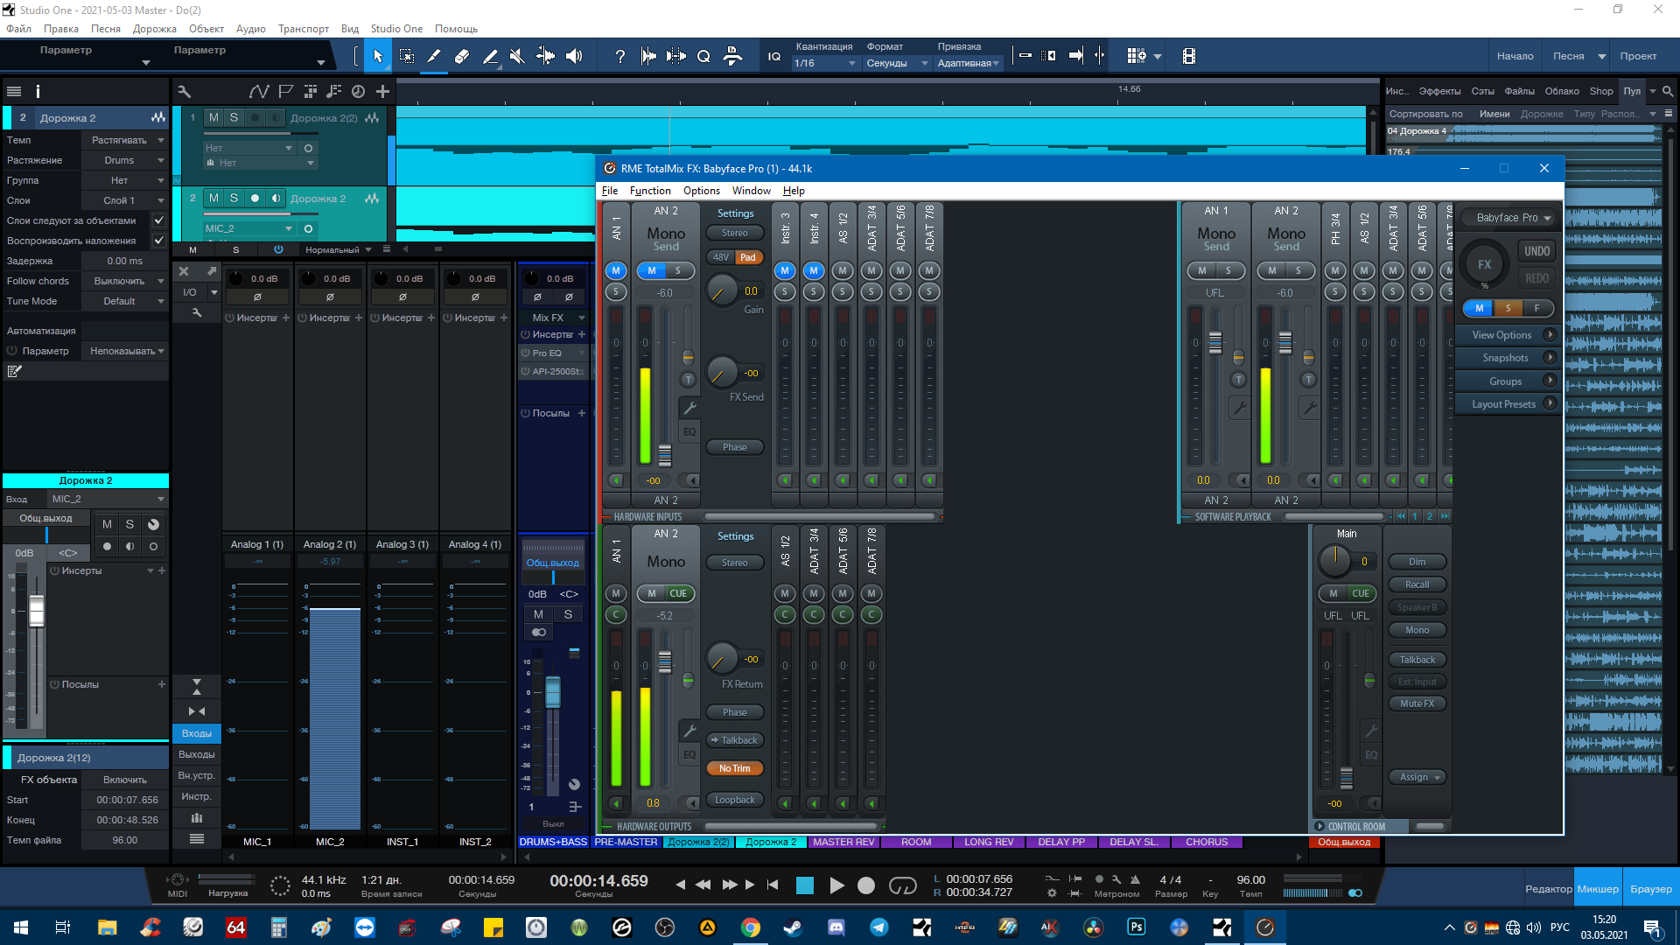Viewport: 1680px width, 945px height.
Task: Click the Main volume knob
Action: click(1335, 561)
